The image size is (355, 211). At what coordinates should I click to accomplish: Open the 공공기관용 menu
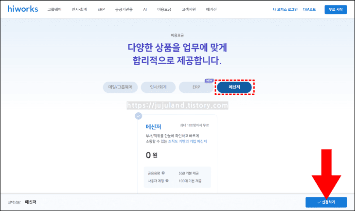click(124, 10)
